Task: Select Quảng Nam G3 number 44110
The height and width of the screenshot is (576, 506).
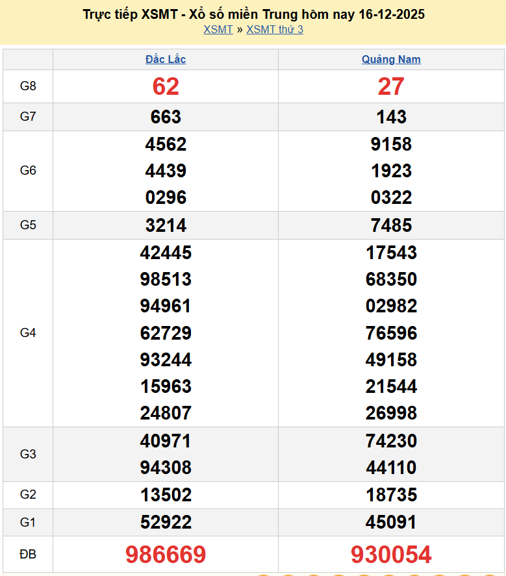Action: pos(391,468)
